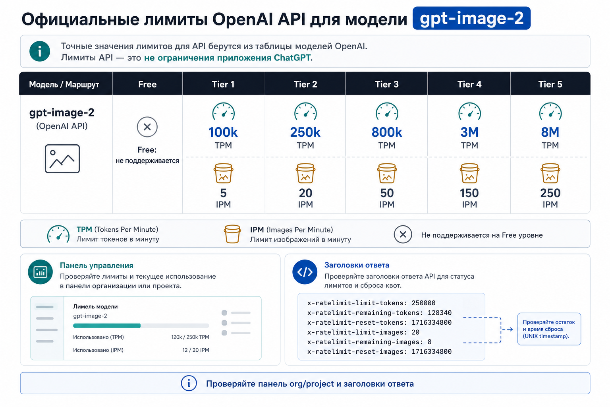Click the legend bucket icon beside IPM
The image size is (610, 407).
pyautogui.click(x=232, y=234)
